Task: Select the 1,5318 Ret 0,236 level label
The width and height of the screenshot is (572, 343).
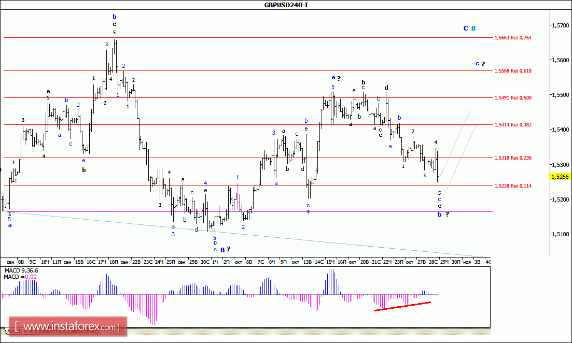Action: click(x=512, y=158)
